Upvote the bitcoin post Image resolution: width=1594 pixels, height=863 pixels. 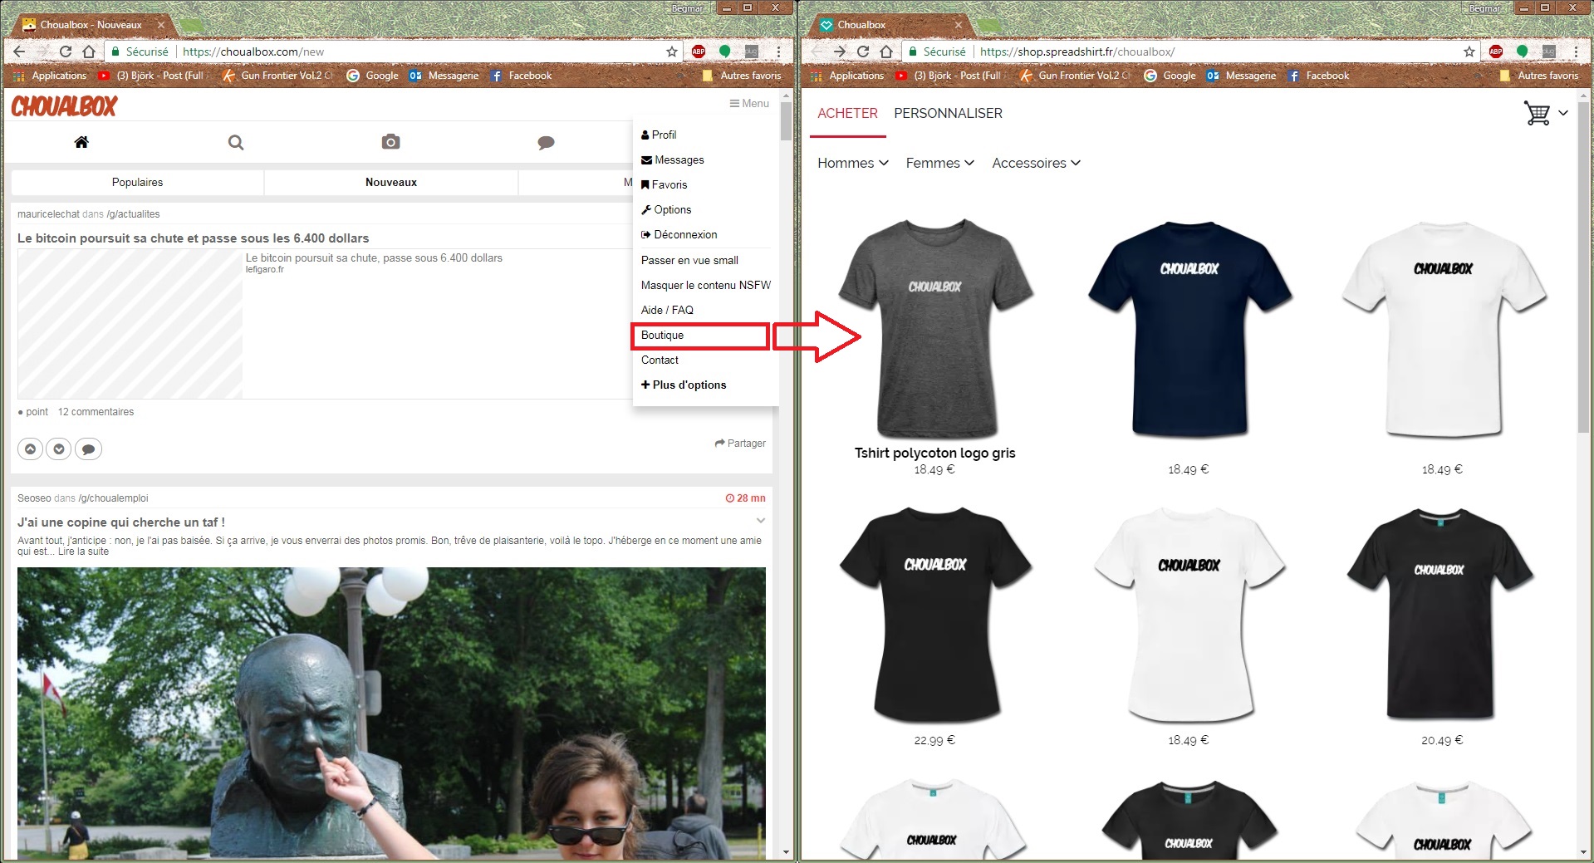pos(31,449)
